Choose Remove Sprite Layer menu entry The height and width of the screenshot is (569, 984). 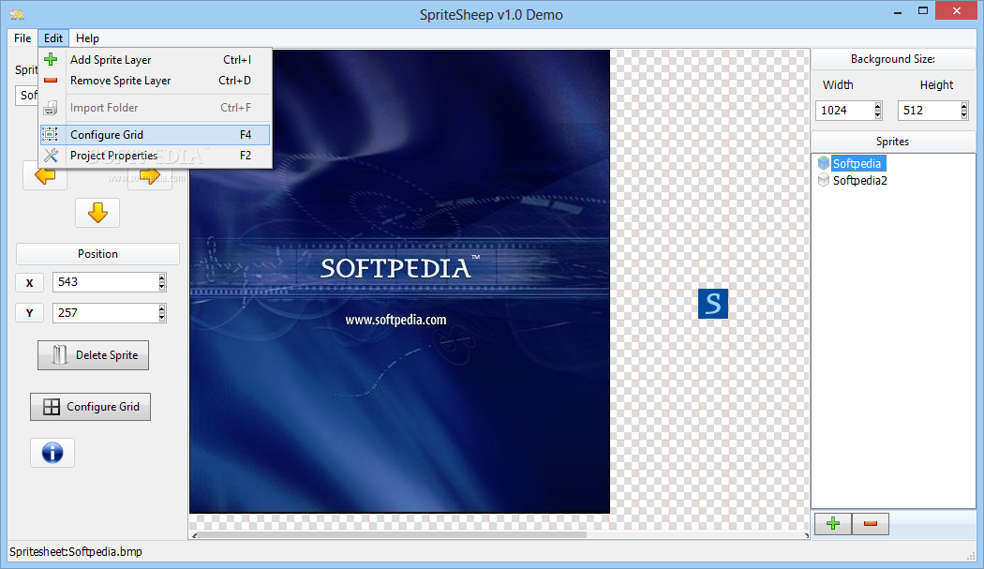pos(155,81)
